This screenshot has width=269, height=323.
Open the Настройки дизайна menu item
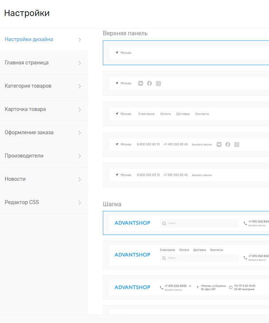(x=29, y=39)
